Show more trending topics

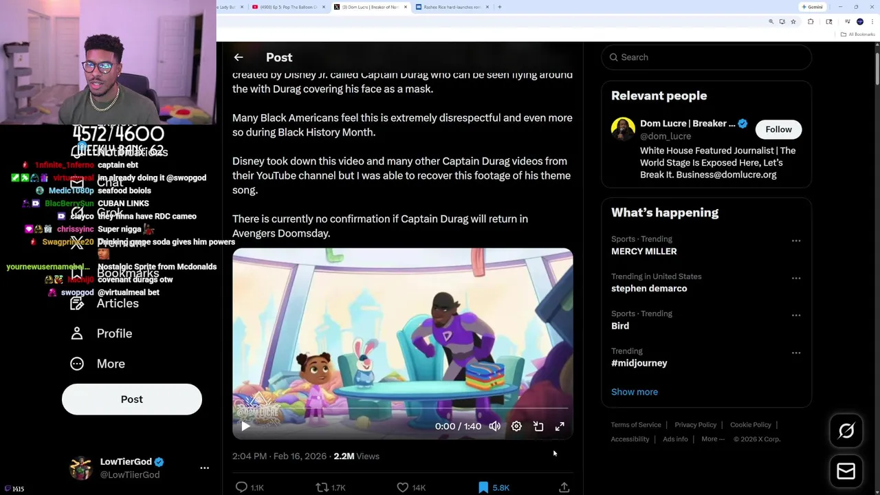pos(635,392)
